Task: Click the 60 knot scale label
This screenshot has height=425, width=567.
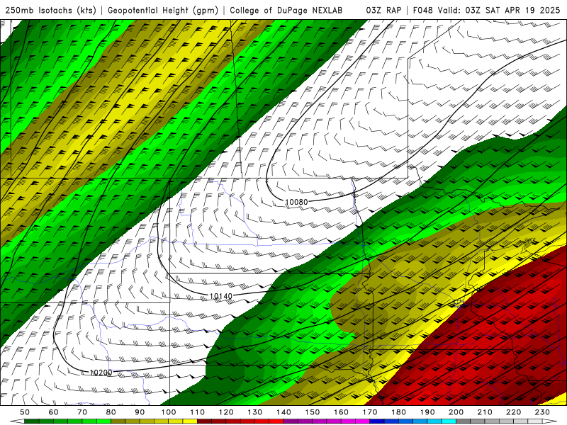Action: coord(54,412)
